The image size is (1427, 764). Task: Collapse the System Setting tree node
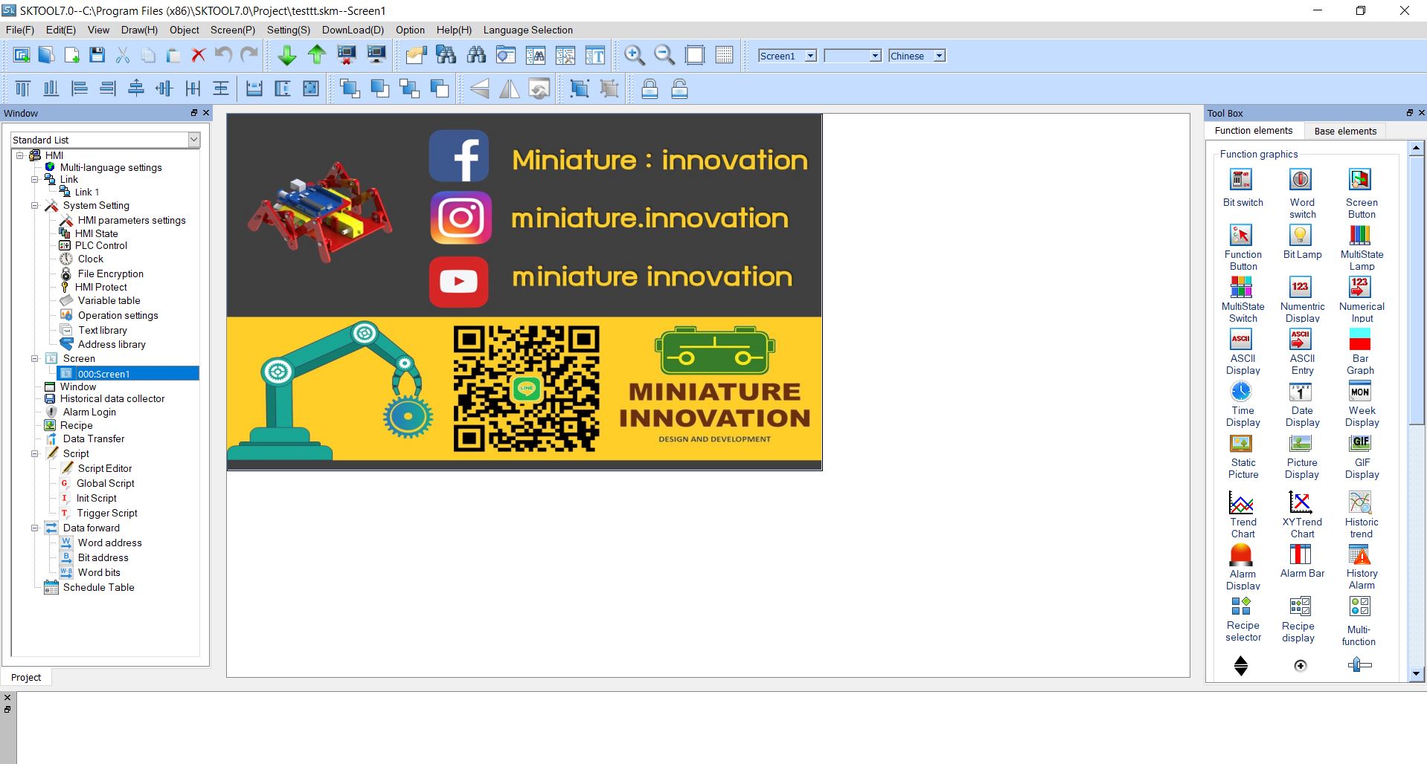[35, 206]
